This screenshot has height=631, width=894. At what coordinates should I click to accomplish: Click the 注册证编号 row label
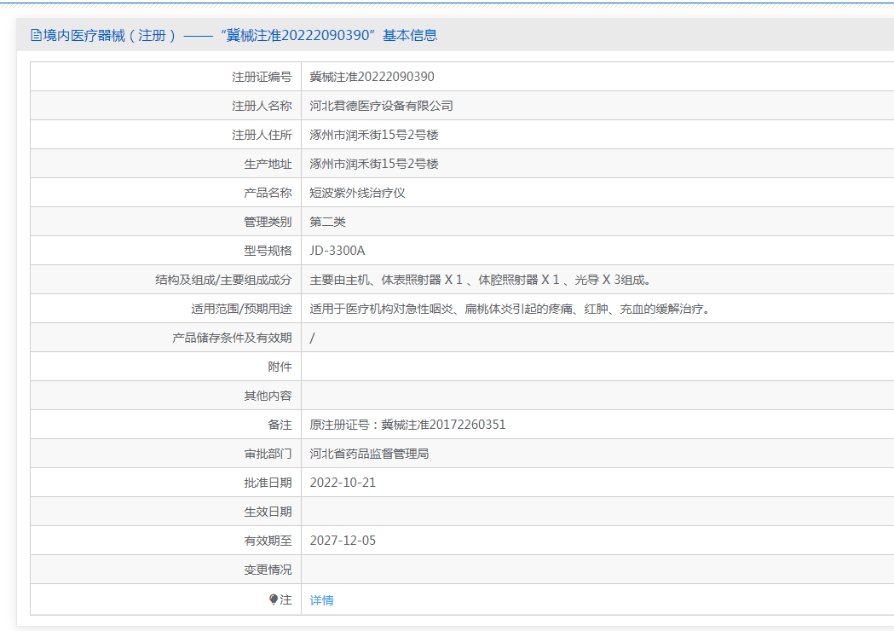262,77
